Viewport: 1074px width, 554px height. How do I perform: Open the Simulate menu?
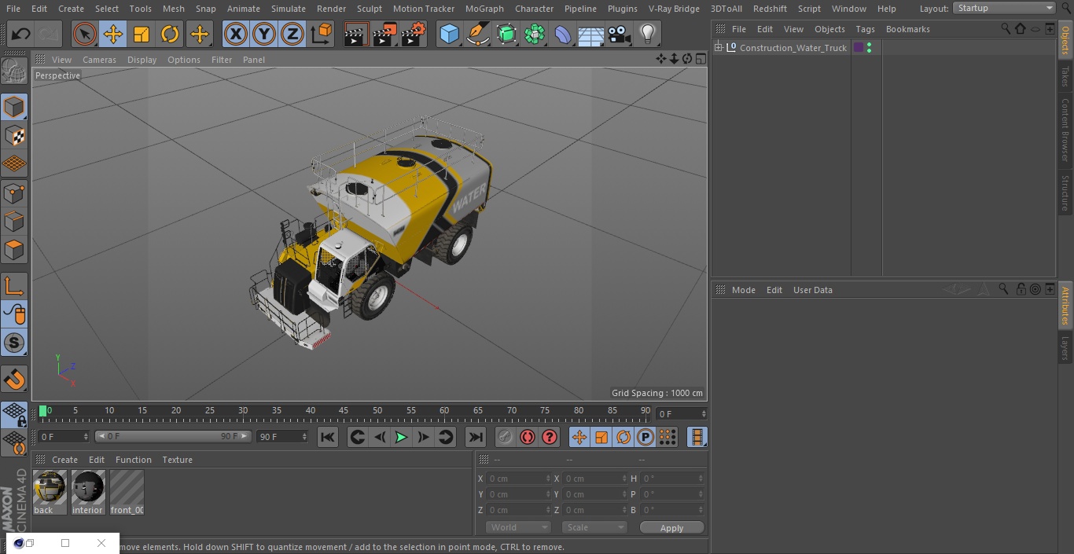(x=289, y=9)
